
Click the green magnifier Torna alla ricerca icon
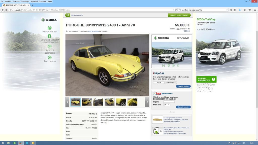(68, 15)
